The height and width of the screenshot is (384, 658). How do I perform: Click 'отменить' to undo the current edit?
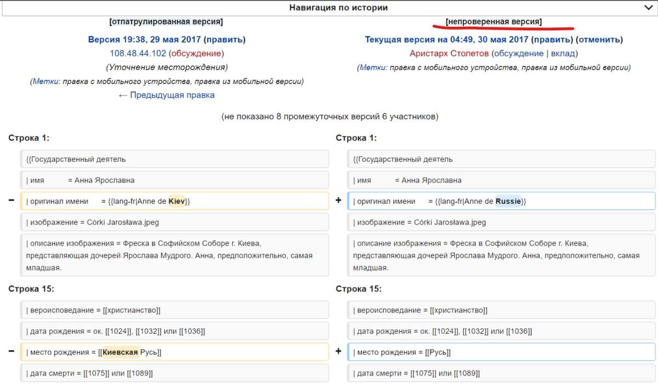[599, 39]
